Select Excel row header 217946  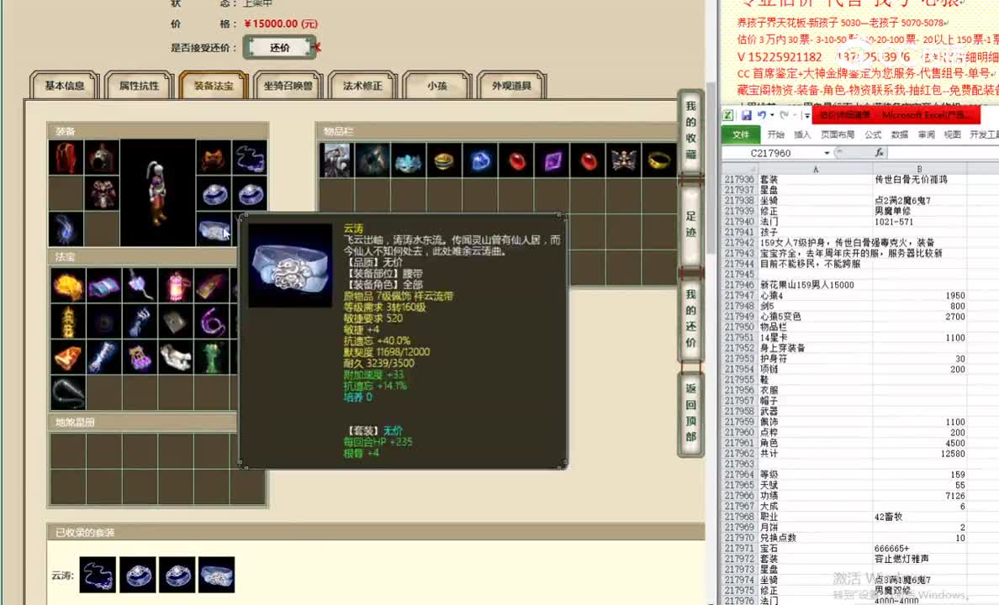(739, 285)
